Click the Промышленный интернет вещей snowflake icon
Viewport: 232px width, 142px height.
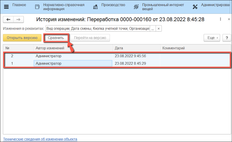tap(136, 7)
